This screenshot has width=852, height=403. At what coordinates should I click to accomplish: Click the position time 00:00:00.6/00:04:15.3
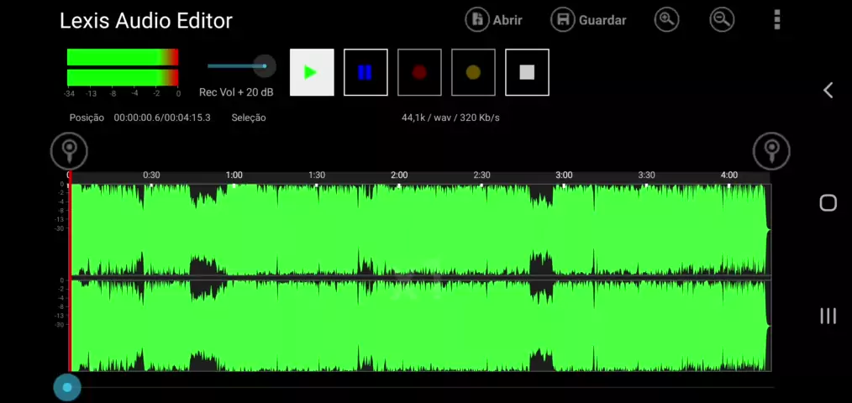point(162,118)
